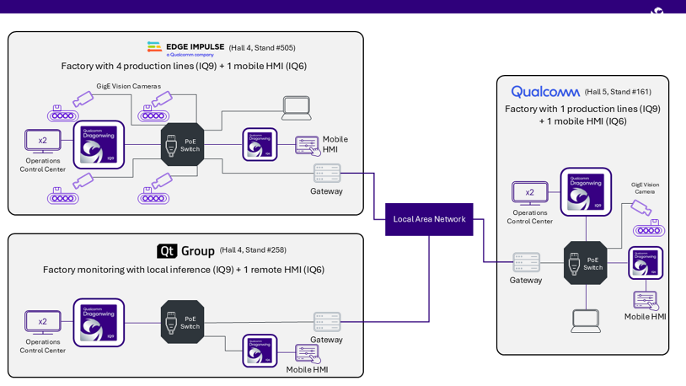
Task: Click Mobile HMI touch icon in Qualcomm panel
Action: [x=646, y=300]
